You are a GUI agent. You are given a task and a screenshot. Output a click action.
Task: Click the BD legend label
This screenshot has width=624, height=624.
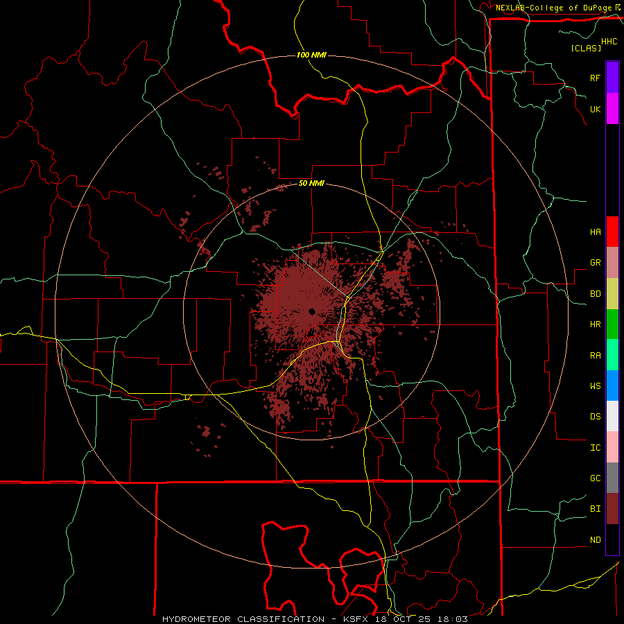click(x=595, y=294)
